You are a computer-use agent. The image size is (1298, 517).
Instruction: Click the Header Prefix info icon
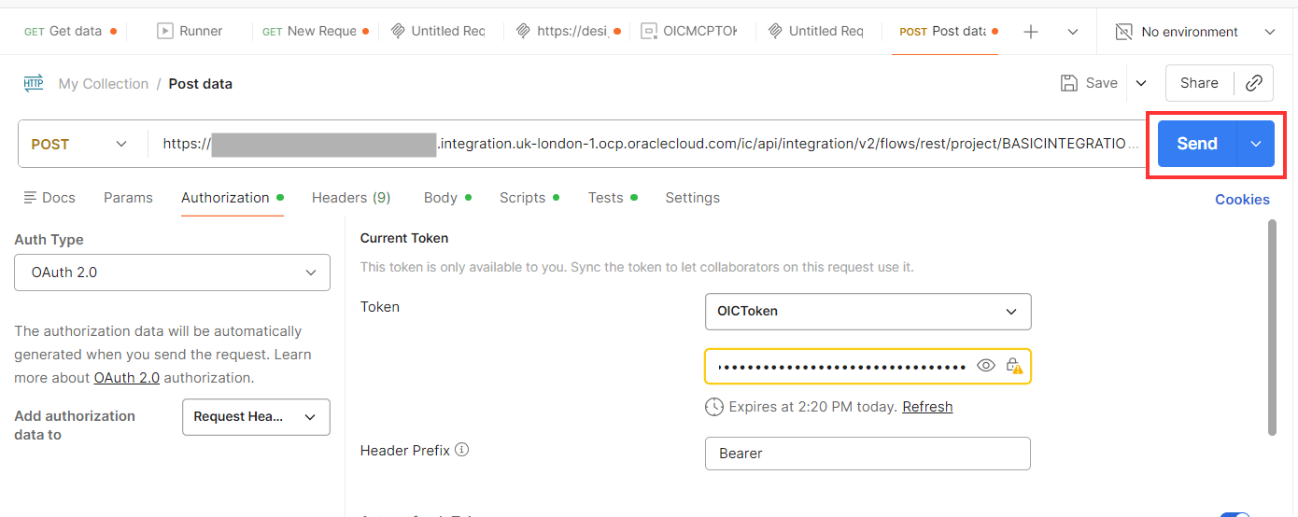[x=461, y=450]
